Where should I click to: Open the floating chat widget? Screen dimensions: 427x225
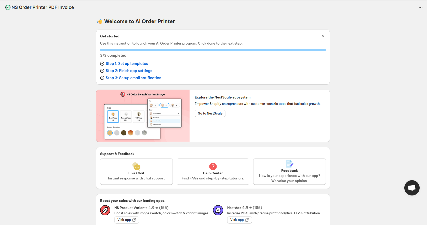412,188
